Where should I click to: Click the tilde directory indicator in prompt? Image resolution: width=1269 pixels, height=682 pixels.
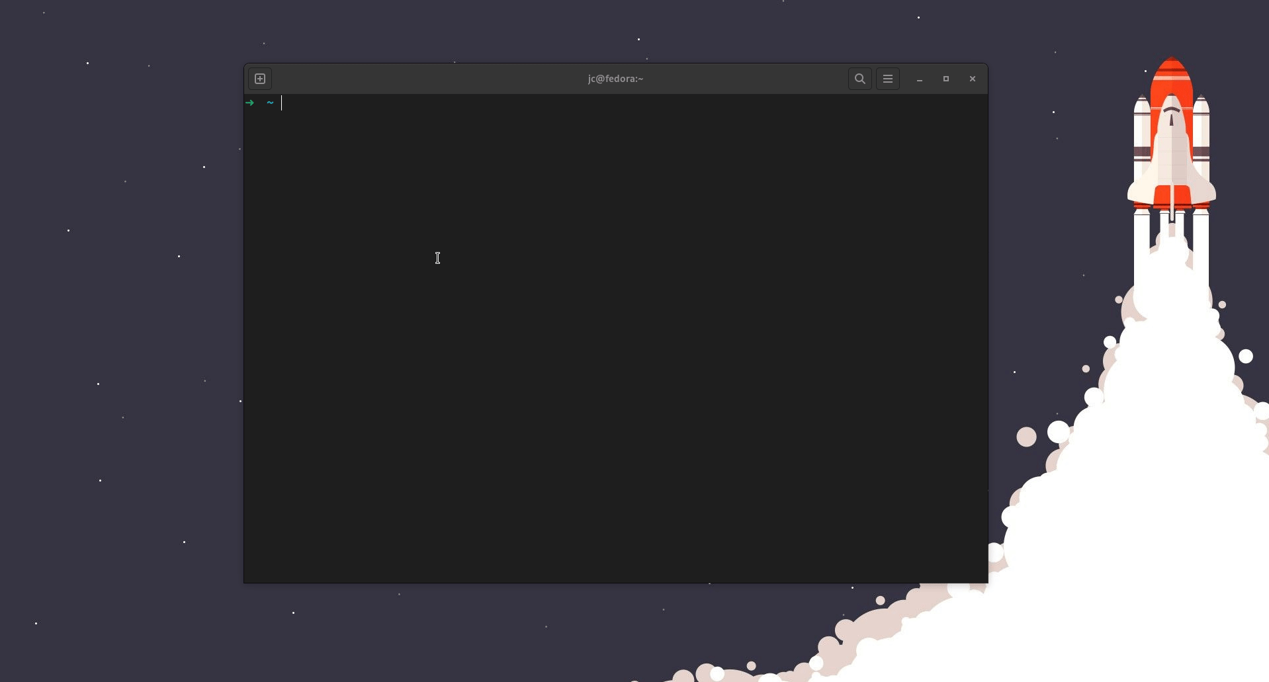pos(270,103)
